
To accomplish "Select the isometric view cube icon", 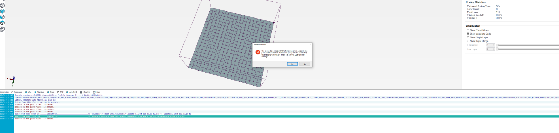I will [2, 11].
